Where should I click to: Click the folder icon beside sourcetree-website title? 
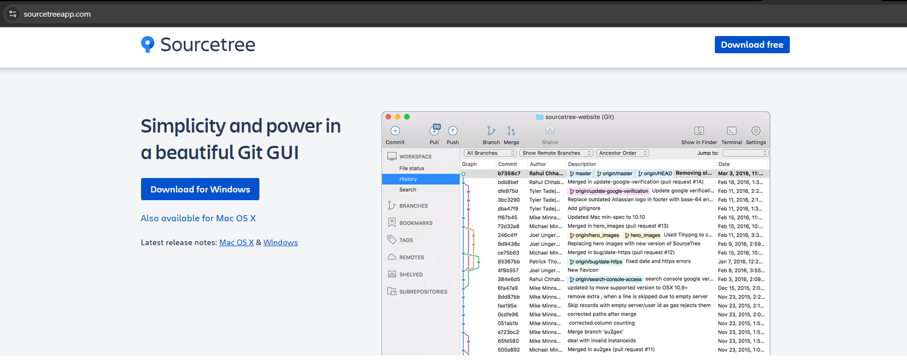539,117
